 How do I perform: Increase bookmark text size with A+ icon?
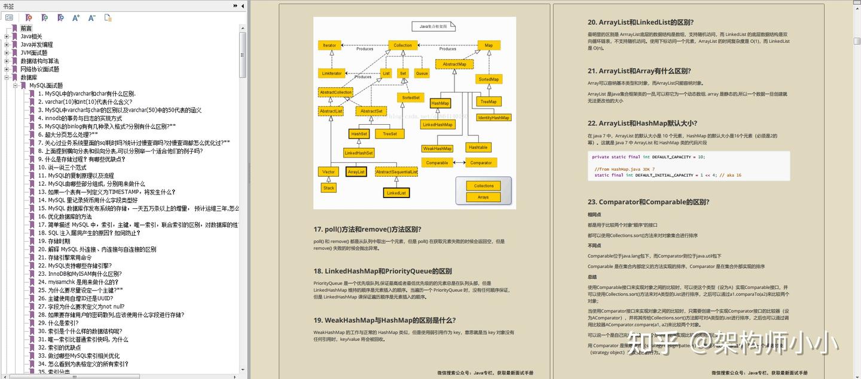[x=76, y=18]
